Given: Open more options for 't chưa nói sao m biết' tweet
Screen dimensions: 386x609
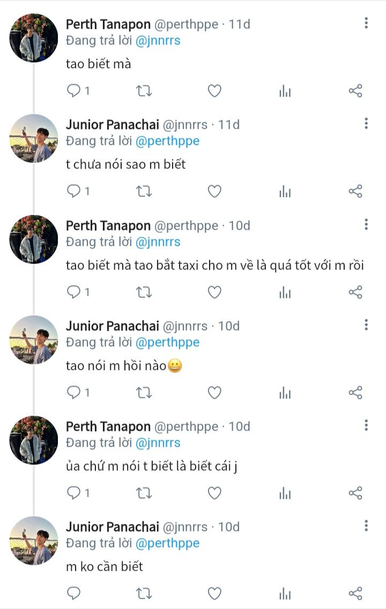Looking at the screenshot, I should pos(366,124).
